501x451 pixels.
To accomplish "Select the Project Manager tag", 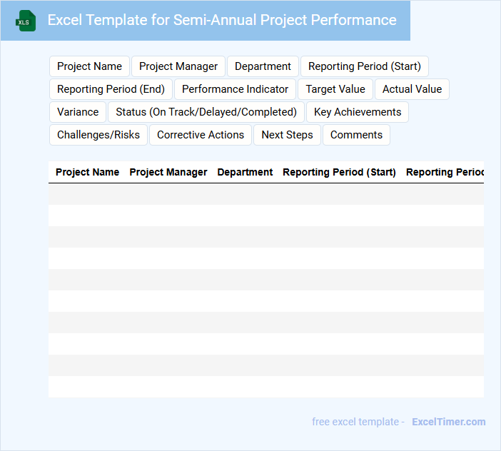I will [x=178, y=66].
